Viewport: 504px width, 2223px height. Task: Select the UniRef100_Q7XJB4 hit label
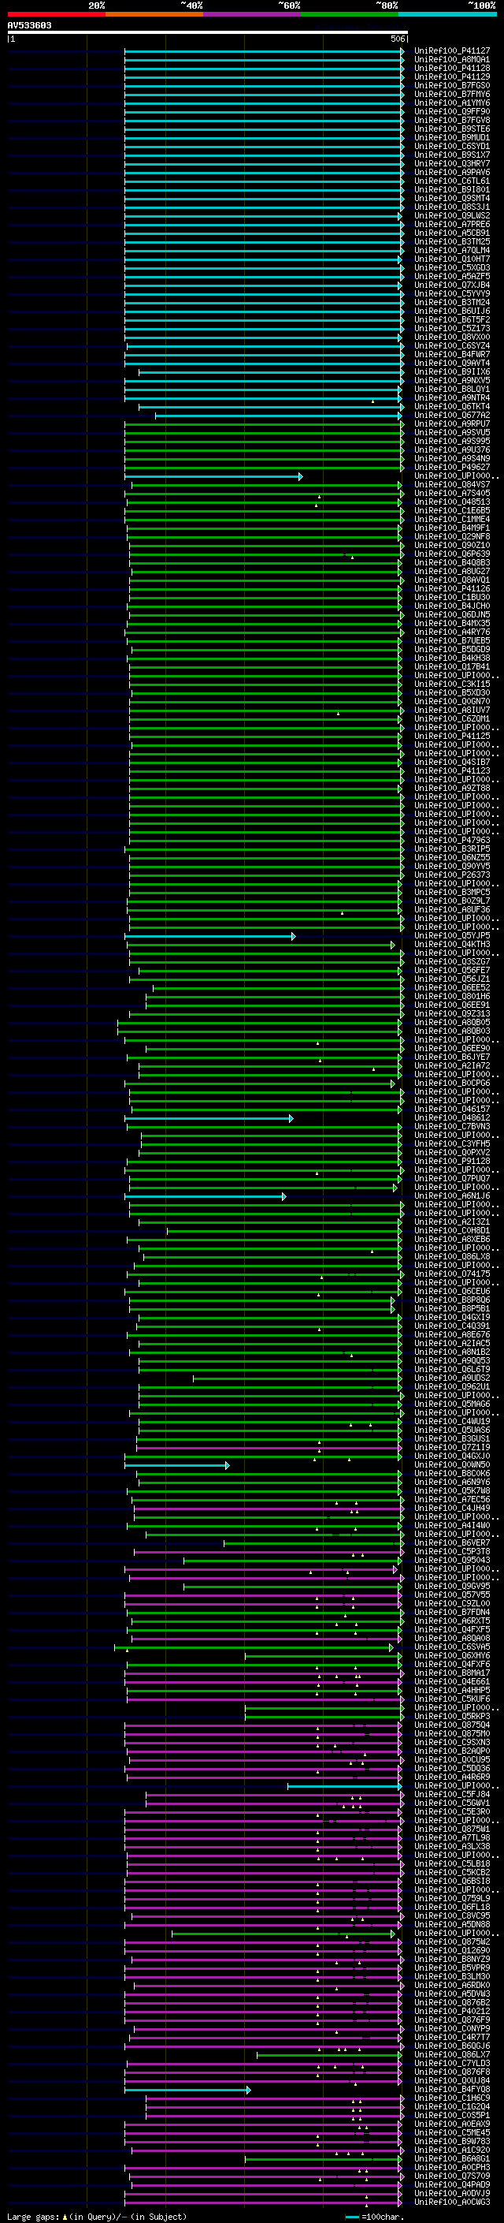pos(451,285)
